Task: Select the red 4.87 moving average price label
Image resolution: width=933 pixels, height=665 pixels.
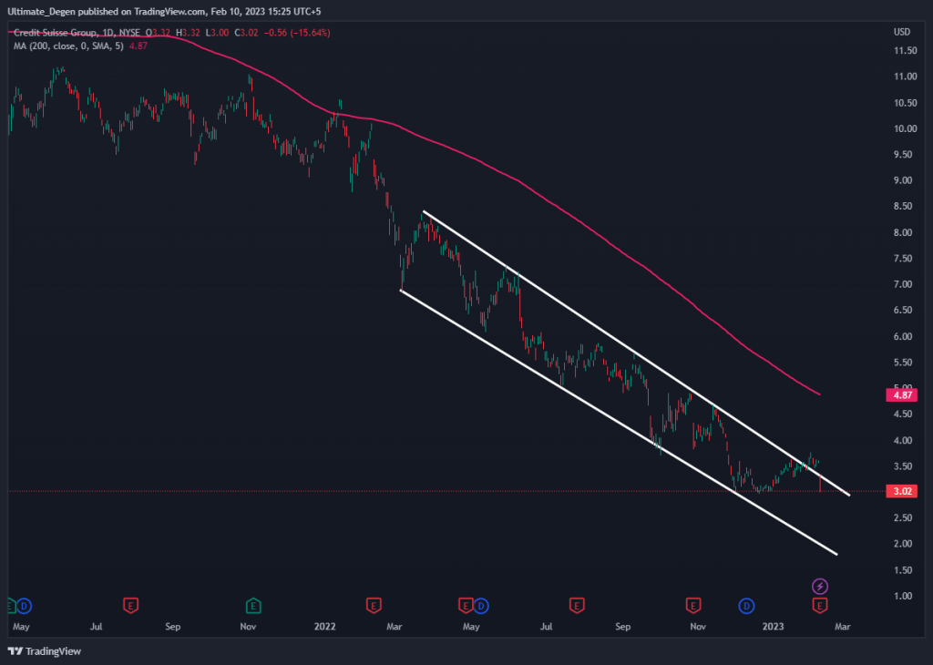Action: (x=902, y=395)
